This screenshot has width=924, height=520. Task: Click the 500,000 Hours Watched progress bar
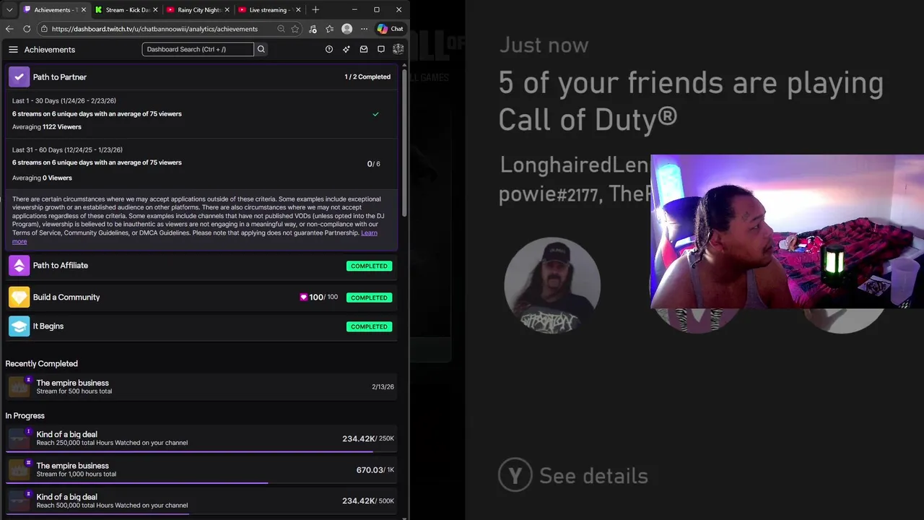[201, 513]
